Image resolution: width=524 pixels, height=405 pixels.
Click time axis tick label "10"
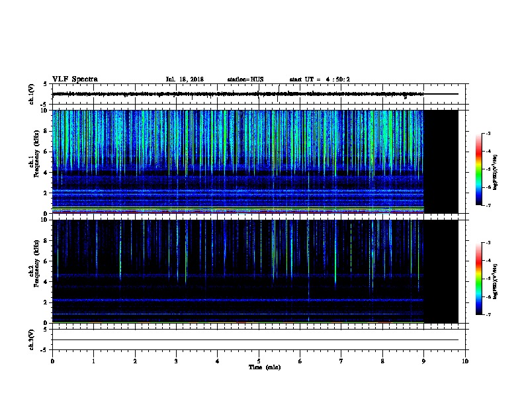click(x=465, y=361)
